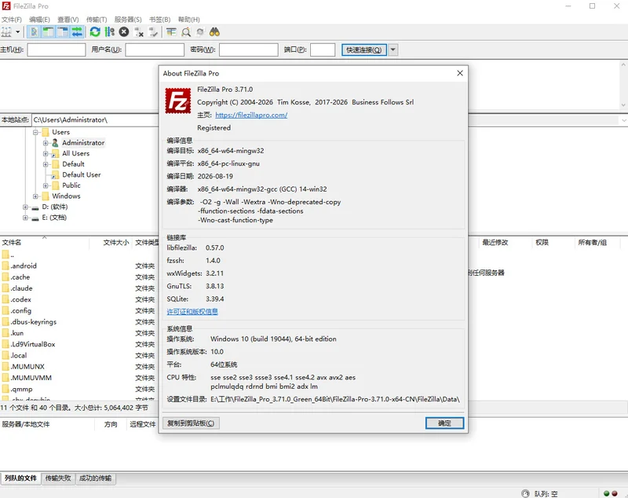This screenshot has height=498, width=628.
Task: Click the 用户名(U) username input field
Action: (x=155, y=49)
